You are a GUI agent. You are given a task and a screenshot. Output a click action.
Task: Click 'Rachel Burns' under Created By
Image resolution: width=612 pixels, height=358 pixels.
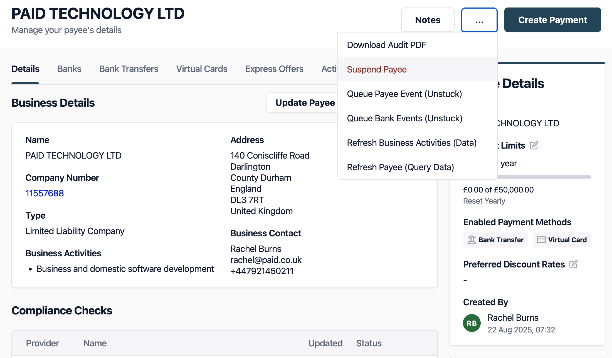(x=513, y=317)
